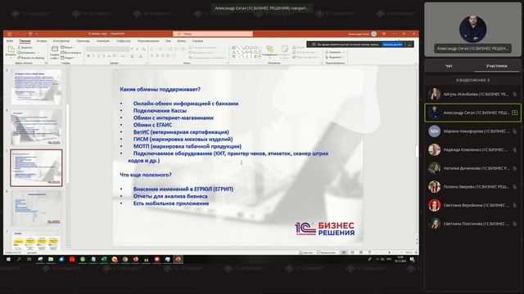Toggle microphone icon for Светлана Платонова
Screen dimensions: 524x294
[x=515, y=224]
